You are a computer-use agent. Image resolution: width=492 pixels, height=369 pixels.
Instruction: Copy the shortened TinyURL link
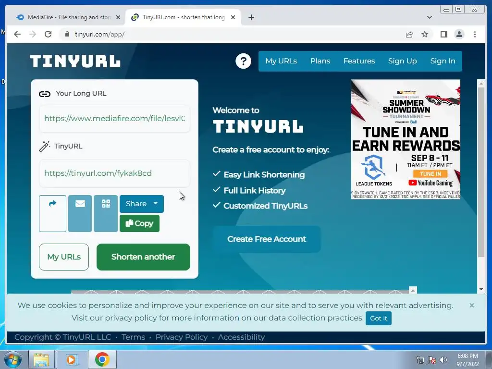[139, 223]
